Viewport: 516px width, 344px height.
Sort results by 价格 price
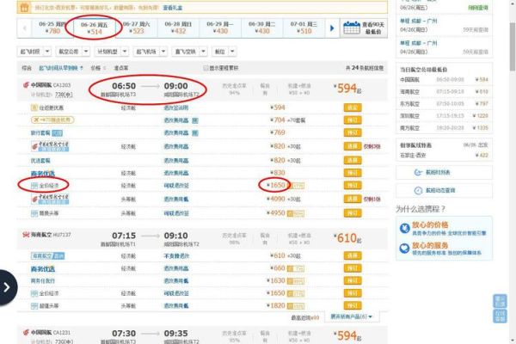pos(98,68)
